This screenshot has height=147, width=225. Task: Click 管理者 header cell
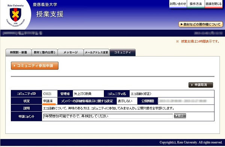(x=65, y=94)
